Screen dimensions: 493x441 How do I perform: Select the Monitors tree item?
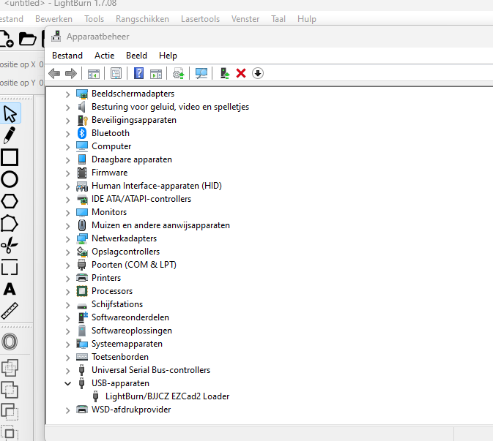(x=109, y=212)
